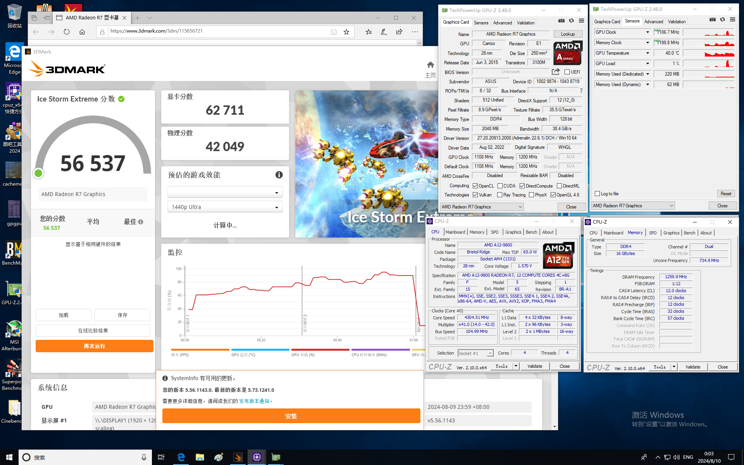Open hamburger menu in GPU-Z Graphics Card window
Image resolution: width=744 pixels, height=465 pixels.
[581, 21]
